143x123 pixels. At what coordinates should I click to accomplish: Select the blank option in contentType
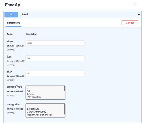tap(28, 88)
